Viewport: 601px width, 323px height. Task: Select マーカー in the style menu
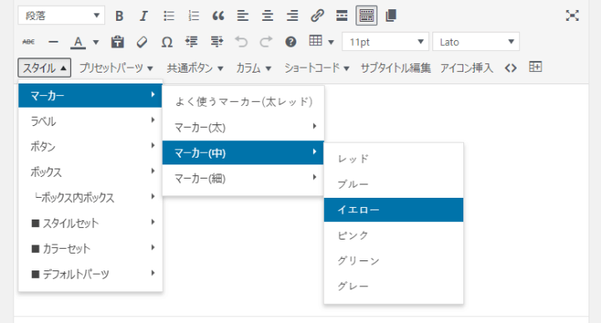90,95
